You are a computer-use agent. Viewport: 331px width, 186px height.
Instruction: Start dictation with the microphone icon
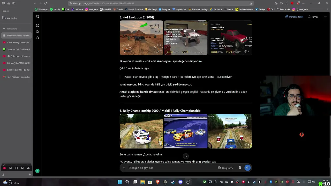(240, 168)
